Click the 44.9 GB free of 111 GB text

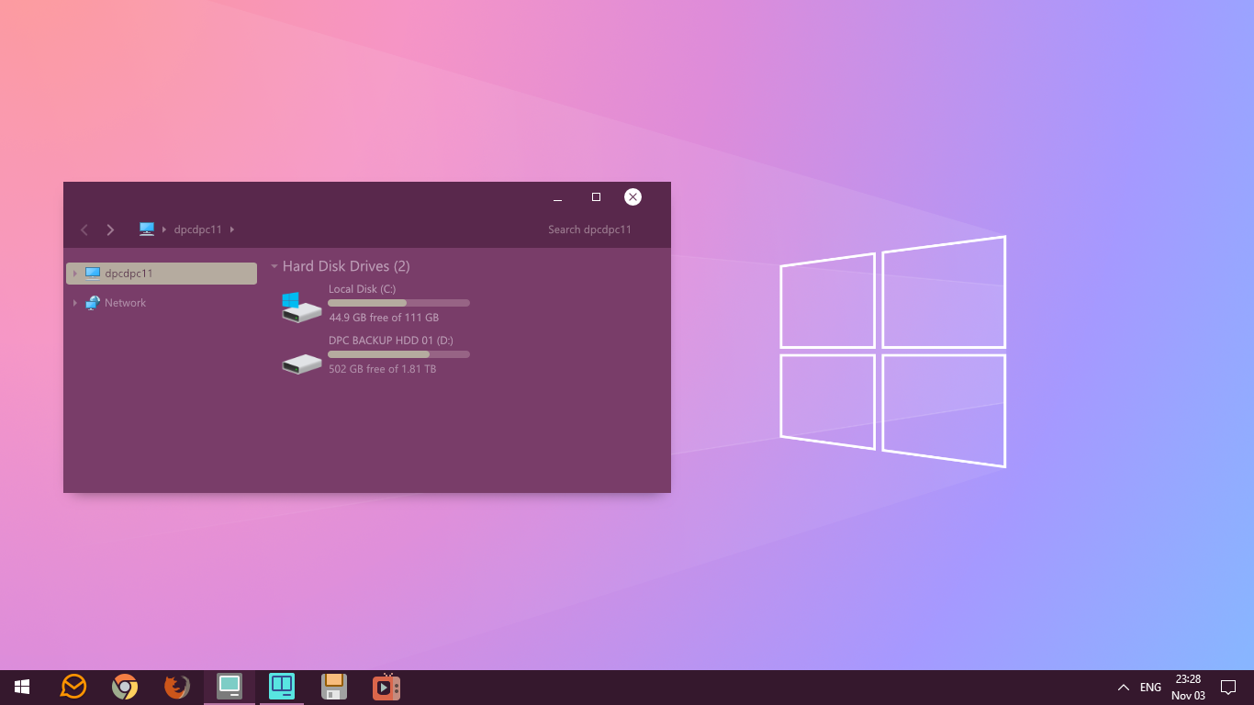[x=384, y=318]
